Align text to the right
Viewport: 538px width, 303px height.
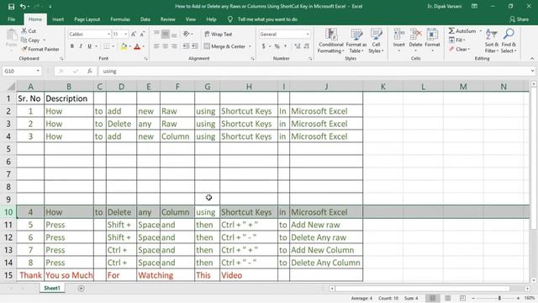click(x=174, y=46)
